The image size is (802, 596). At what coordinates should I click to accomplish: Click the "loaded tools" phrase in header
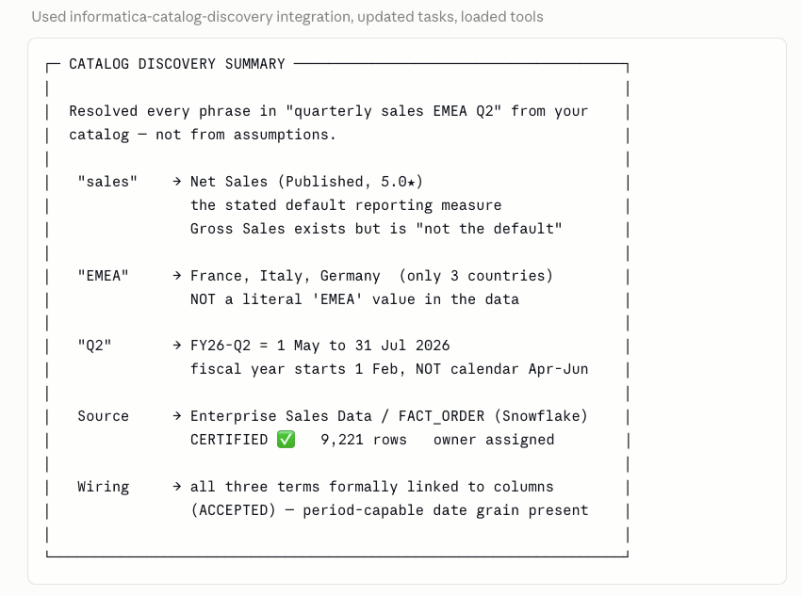click(501, 17)
